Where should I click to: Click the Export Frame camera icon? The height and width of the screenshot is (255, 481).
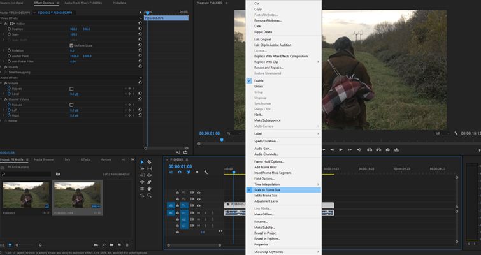387,150
